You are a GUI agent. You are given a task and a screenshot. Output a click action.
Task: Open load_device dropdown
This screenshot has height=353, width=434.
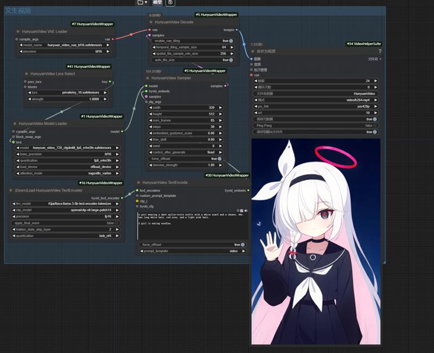pos(67,167)
